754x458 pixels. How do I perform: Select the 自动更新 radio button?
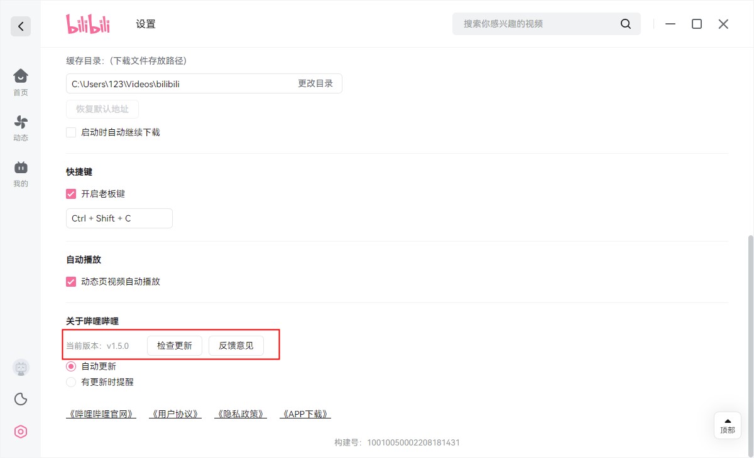pos(71,366)
